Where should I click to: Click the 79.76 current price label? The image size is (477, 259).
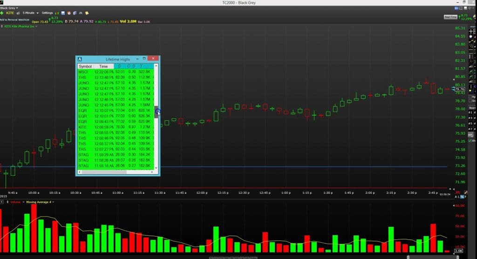(460, 89)
